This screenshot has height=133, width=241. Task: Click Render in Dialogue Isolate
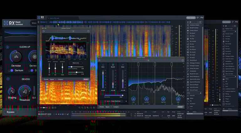tap(180, 107)
